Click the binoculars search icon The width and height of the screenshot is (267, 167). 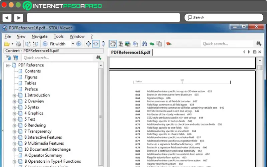click(145, 44)
